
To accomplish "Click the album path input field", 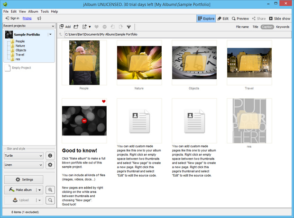I will (x=178, y=34).
